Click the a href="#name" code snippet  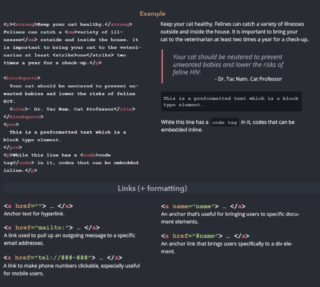click(x=205, y=236)
